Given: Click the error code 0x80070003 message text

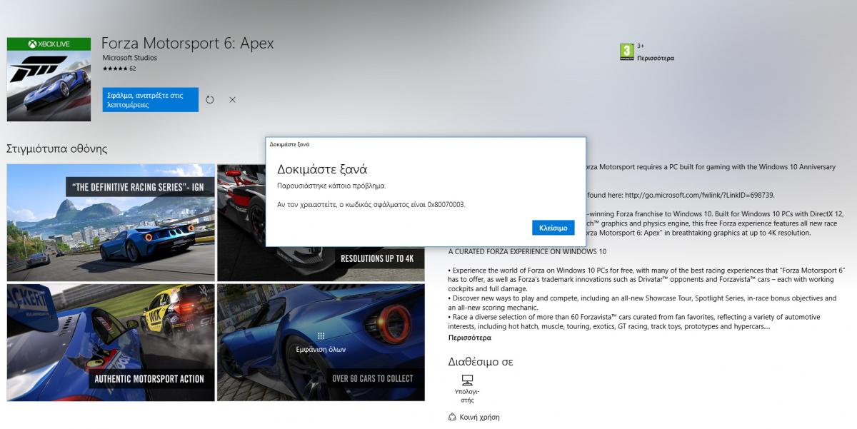Looking at the screenshot, I should [x=371, y=204].
